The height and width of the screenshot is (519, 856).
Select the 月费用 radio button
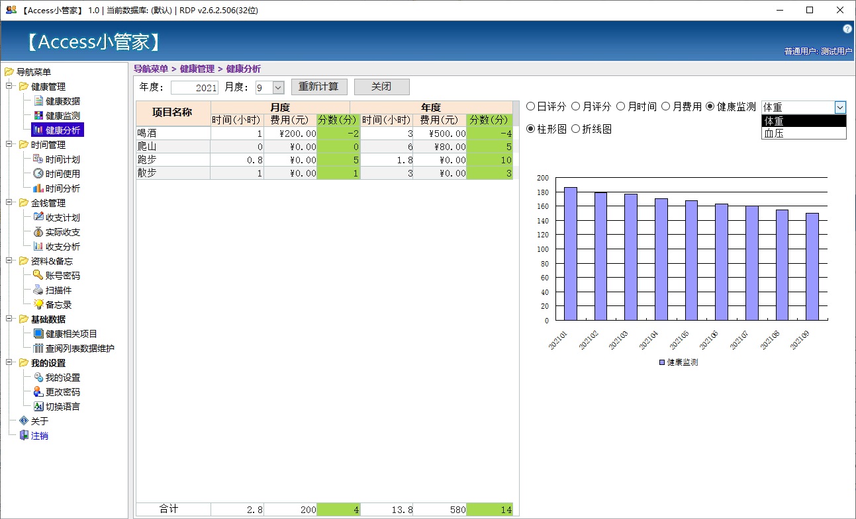(666, 106)
